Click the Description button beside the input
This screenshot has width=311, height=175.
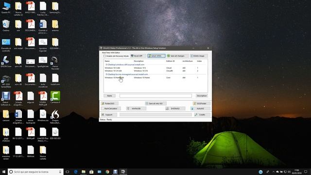coord(202,96)
